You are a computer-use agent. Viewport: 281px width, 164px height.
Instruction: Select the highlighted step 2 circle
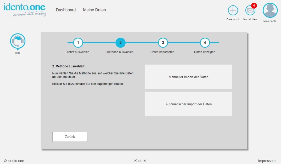120,43
